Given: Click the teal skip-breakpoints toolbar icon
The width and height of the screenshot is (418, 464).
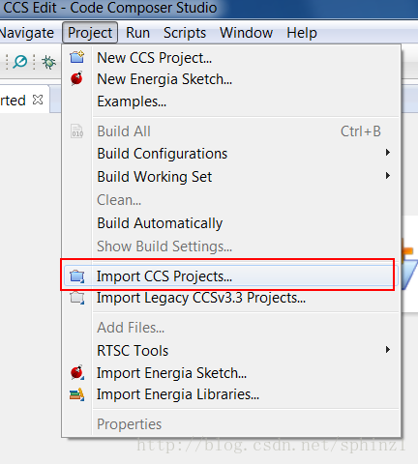Looking at the screenshot, I should 20,62.
